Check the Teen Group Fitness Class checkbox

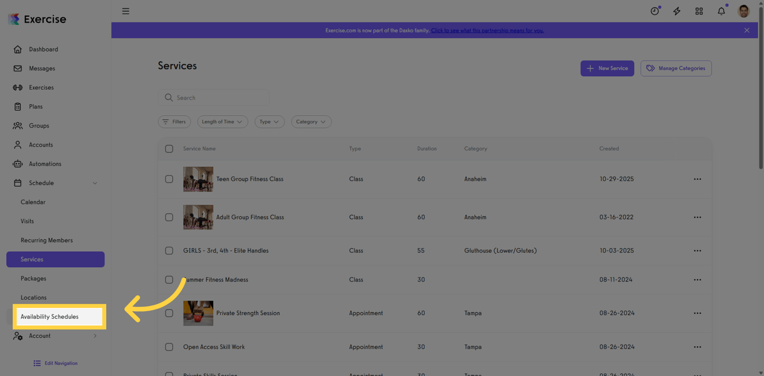pos(169,179)
